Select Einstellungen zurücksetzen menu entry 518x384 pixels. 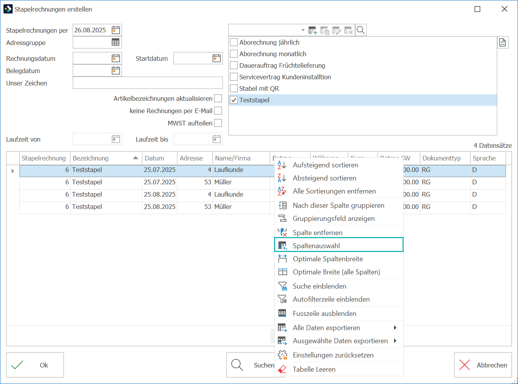pyautogui.click(x=339, y=355)
